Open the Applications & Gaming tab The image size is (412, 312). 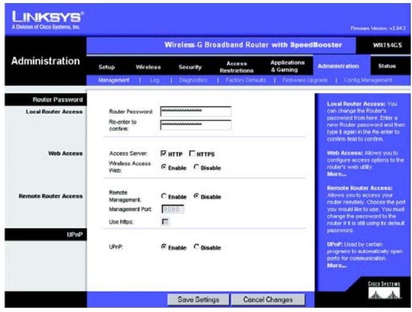[288, 66]
